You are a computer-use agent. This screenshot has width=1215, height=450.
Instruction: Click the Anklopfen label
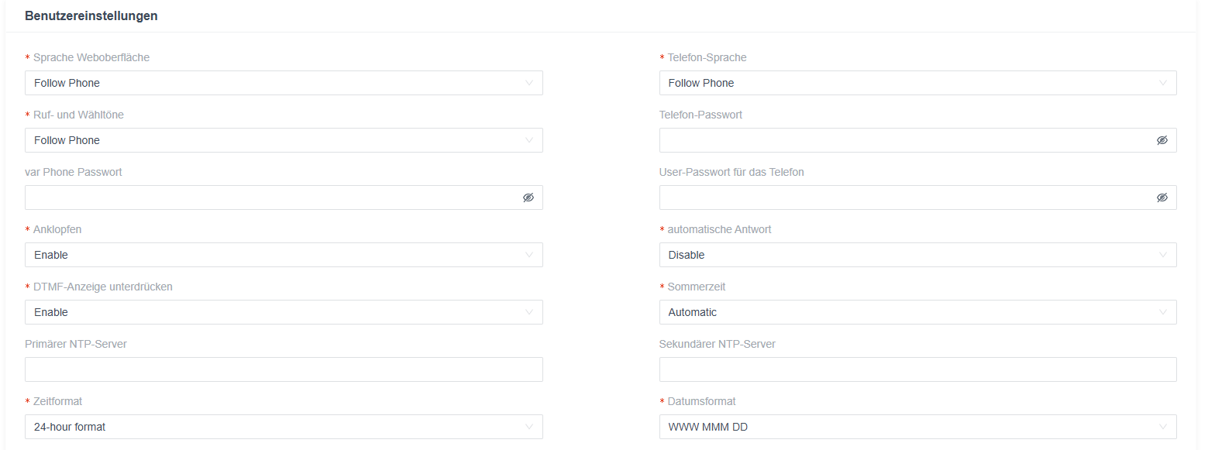click(57, 229)
